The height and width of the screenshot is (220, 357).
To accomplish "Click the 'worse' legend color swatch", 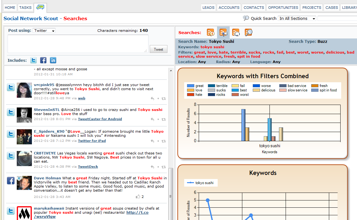I will (x=256, y=86).
